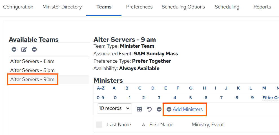Viewport: 279px width, 135px height.
Task: Filter ministers by 0-9 link
Action: click(100, 98)
